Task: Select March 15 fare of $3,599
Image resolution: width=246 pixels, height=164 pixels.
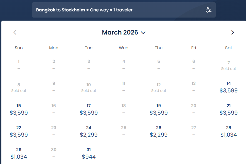Action: click(19, 109)
